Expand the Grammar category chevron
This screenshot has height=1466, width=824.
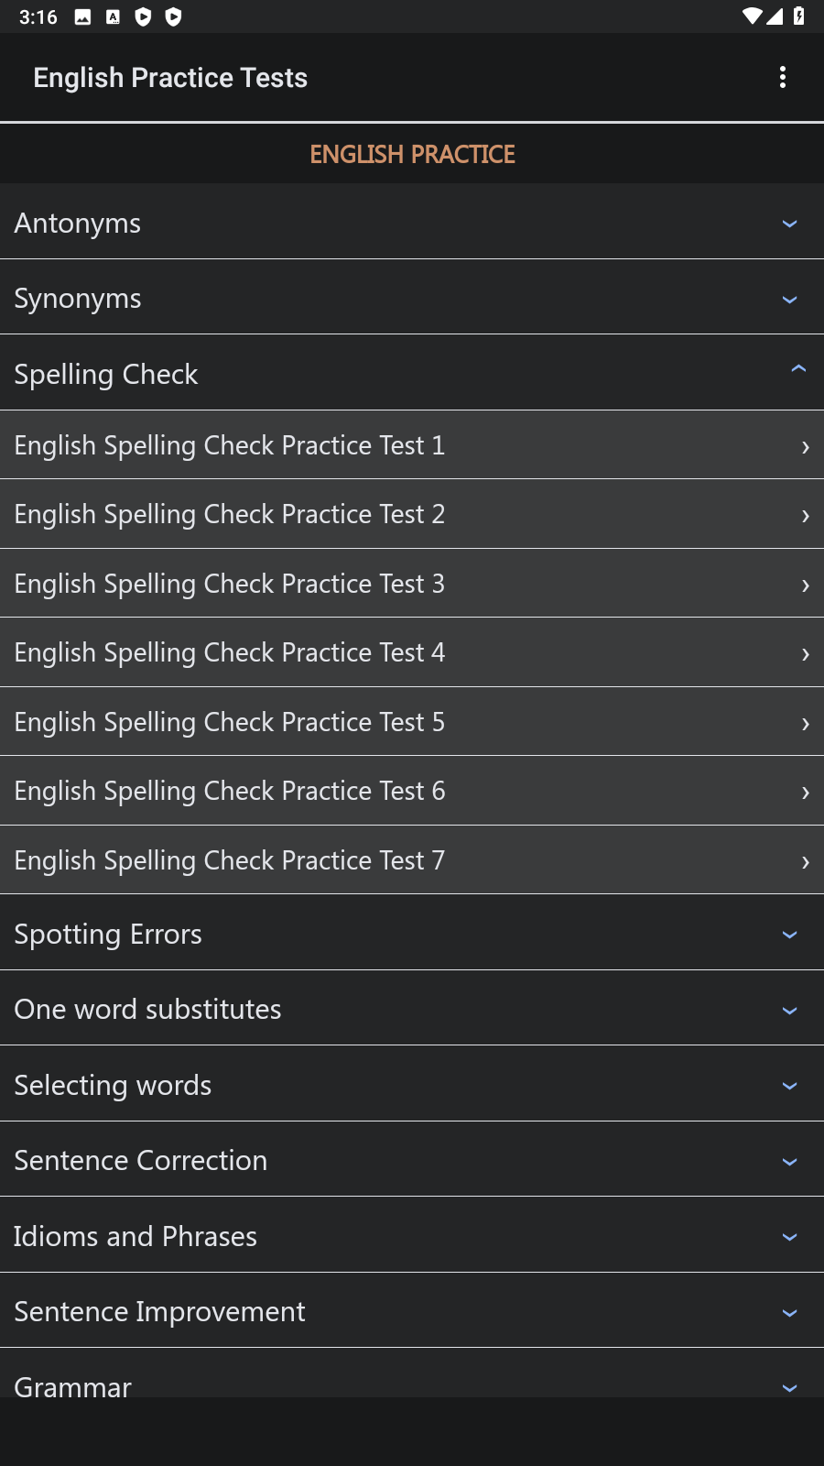pos(789,1387)
